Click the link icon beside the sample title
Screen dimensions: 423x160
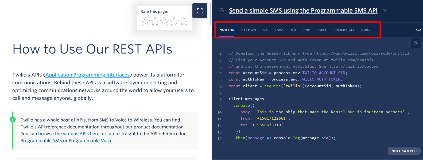click(222, 10)
